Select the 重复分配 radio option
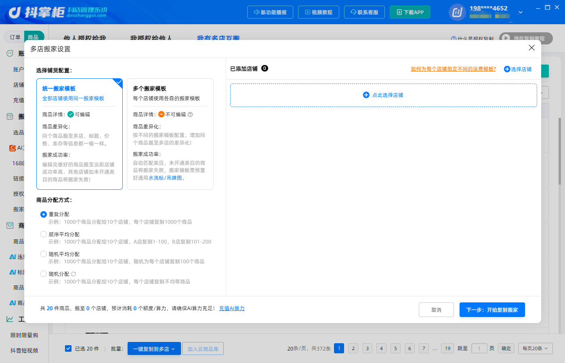This screenshot has height=363, width=565. (x=44, y=214)
